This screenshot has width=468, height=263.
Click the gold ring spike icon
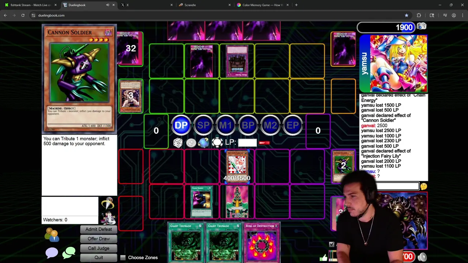[x=107, y=203]
